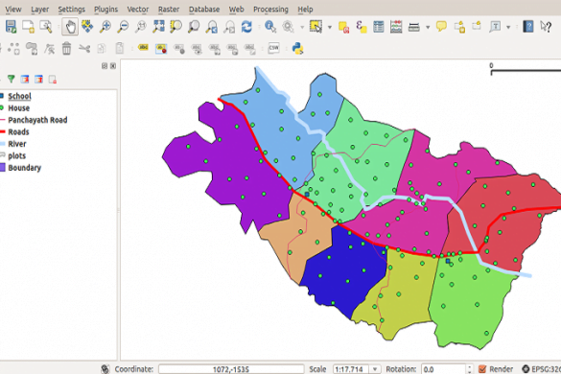Click the Remove Layer icon in Layers panel
Viewport: 561px width, 374px height.
coord(53,80)
